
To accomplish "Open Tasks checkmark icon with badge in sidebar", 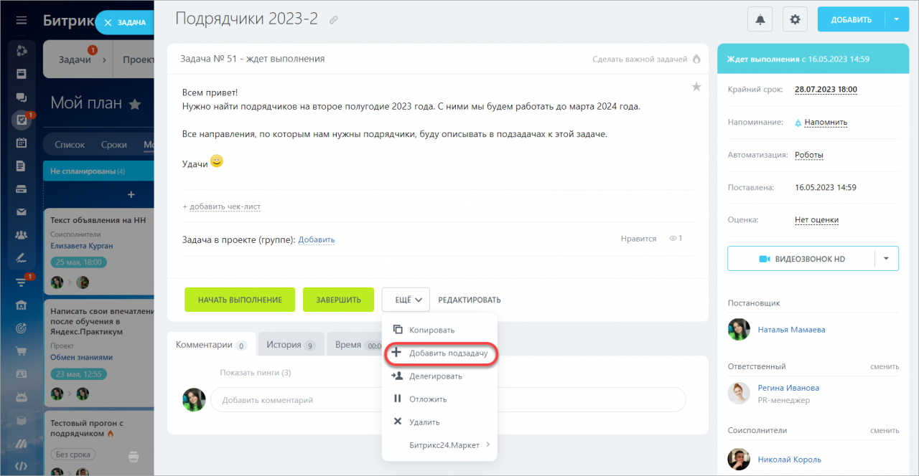I will (x=22, y=120).
